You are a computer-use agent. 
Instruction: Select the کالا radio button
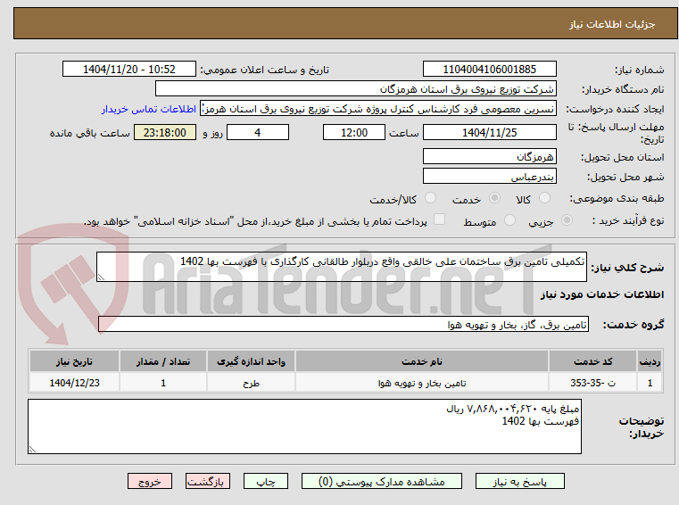pos(544,198)
